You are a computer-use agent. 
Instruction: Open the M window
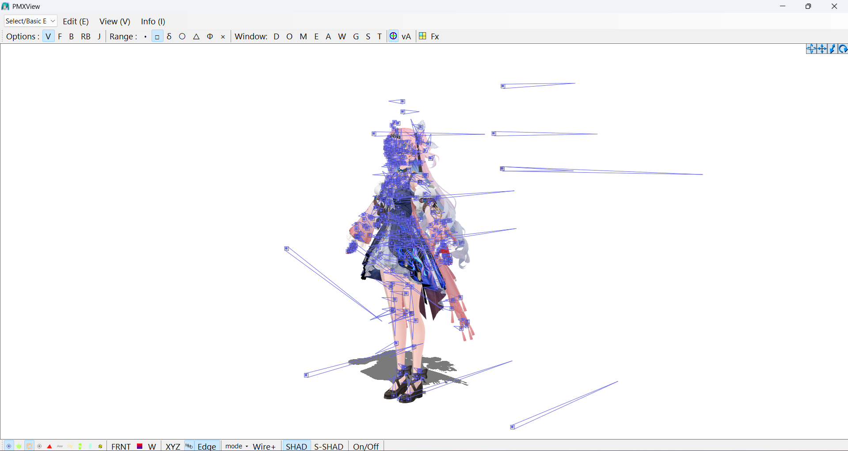point(303,36)
